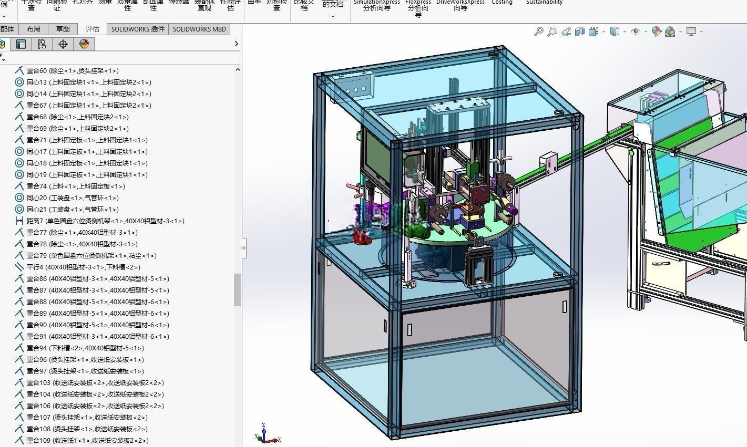Open the Apply Scene dropdown arrow

680,32
